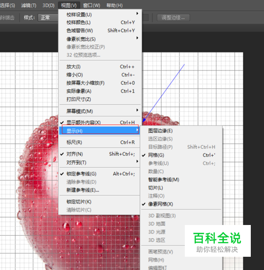The height and width of the screenshot is (270, 264).
Task: Expand the 像素长宽比(S) submenu
Action: (x=100, y=39)
